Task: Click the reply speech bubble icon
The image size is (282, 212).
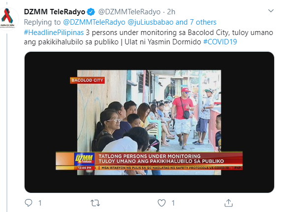Action: click(29, 203)
